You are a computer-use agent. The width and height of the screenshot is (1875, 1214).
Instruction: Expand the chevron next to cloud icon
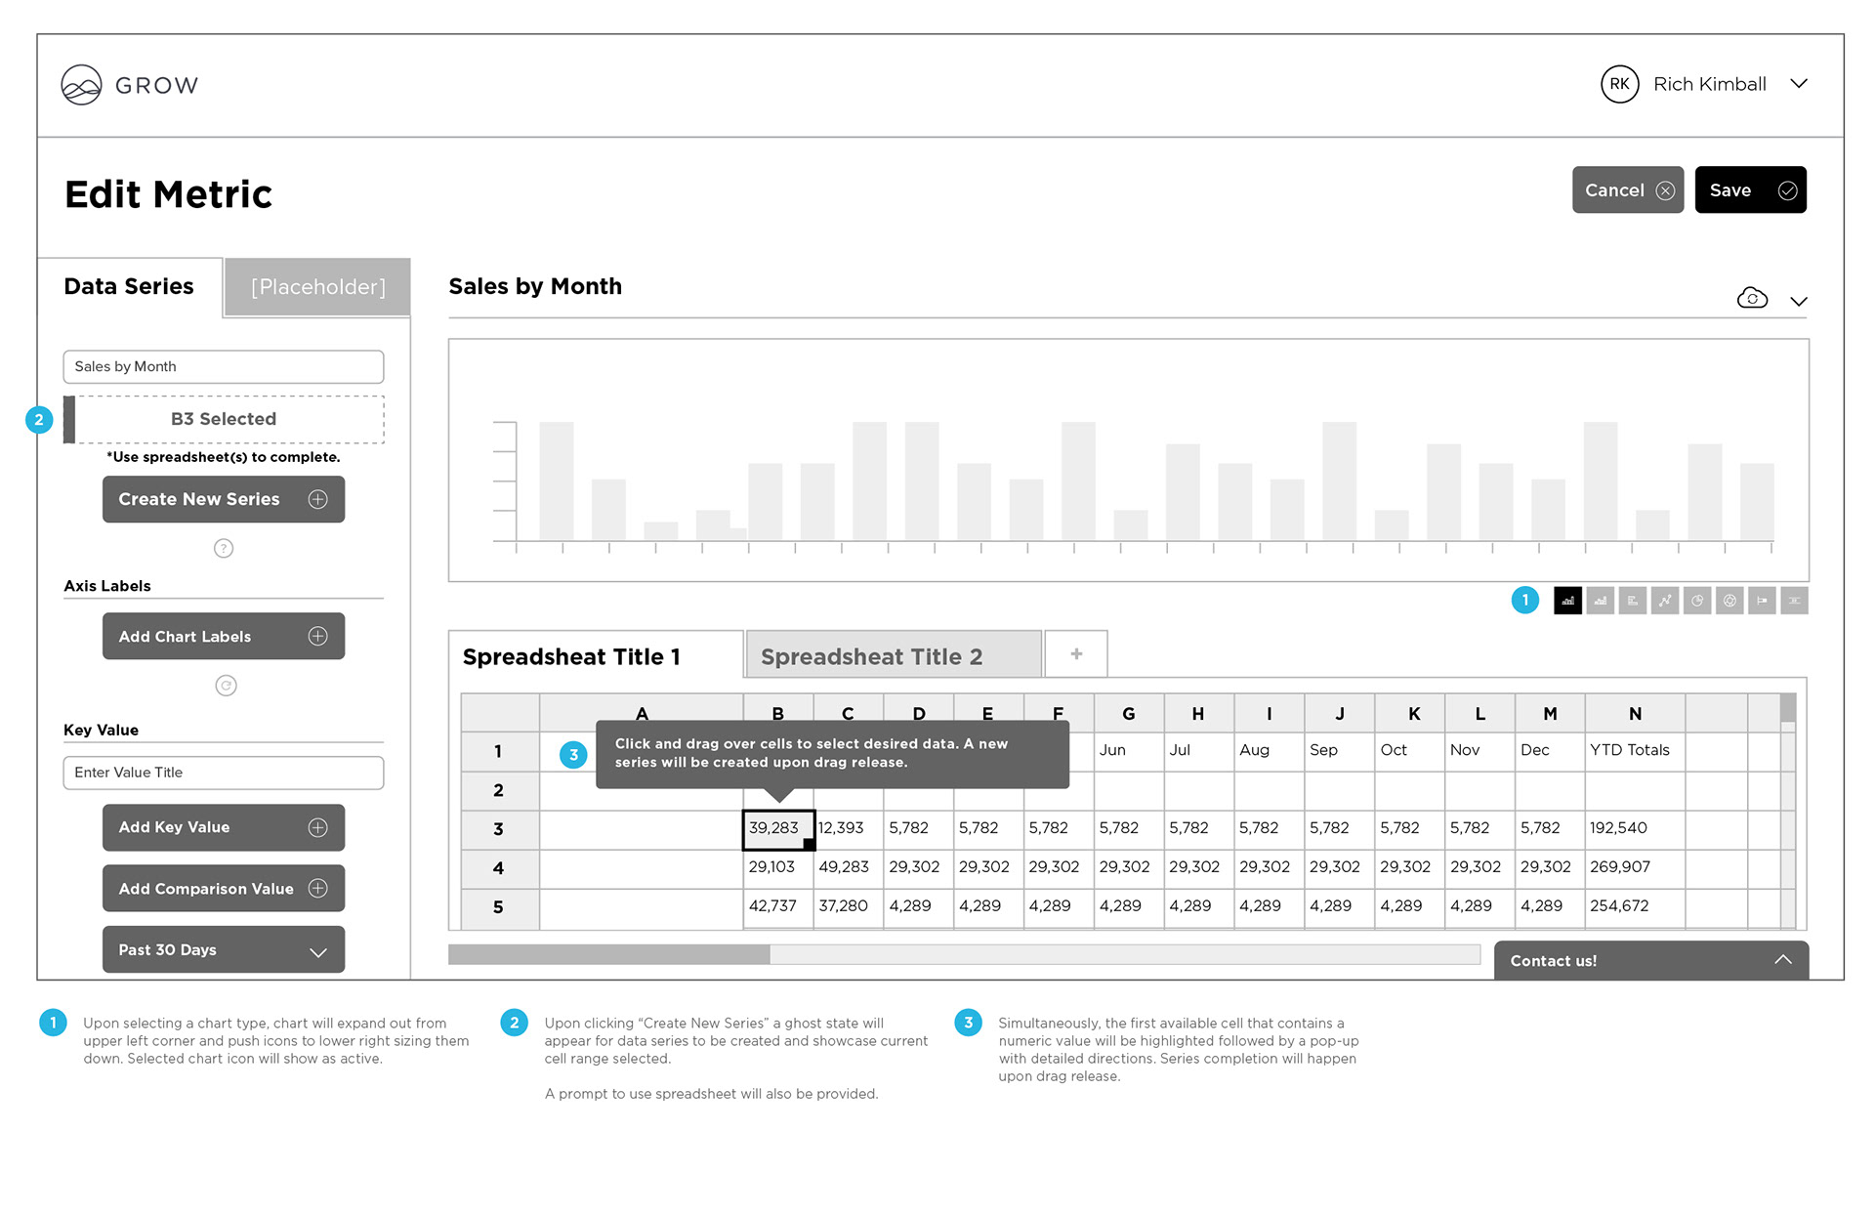pyautogui.click(x=1798, y=301)
